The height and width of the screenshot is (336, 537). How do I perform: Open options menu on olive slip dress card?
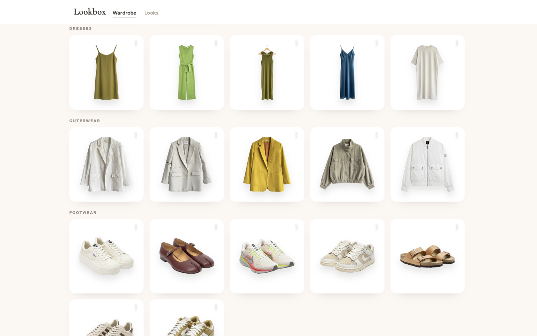coord(136,43)
